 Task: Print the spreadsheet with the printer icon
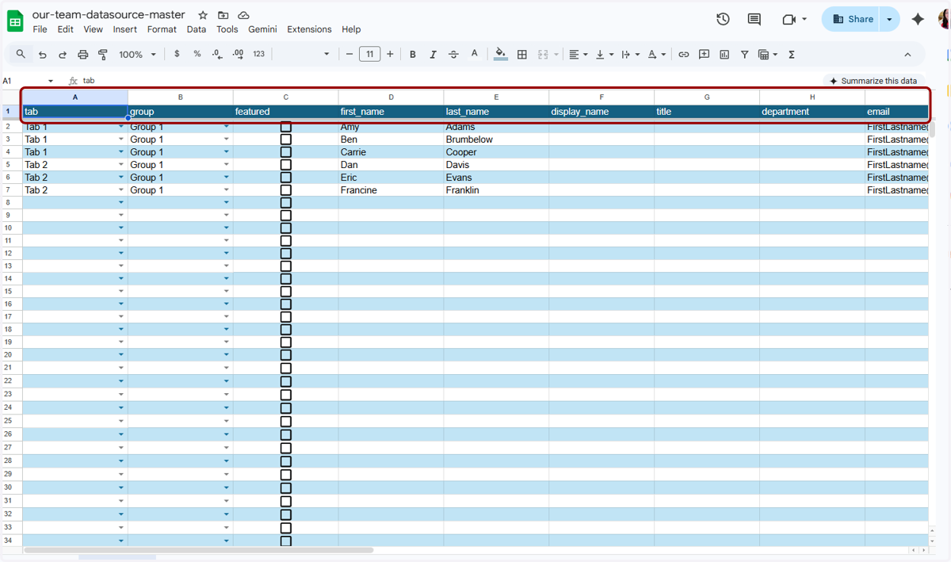(83, 55)
